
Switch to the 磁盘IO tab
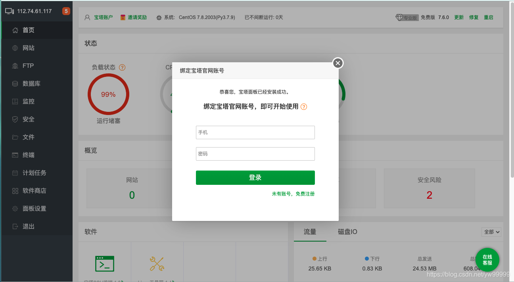click(x=348, y=232)
